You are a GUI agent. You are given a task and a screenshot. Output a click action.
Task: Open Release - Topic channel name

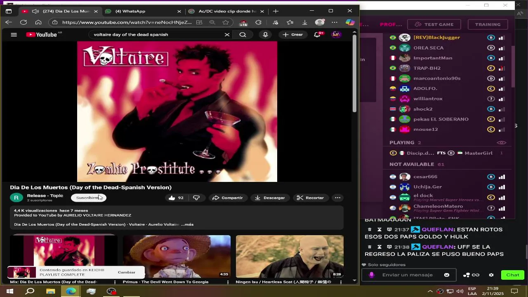coord(45,196)
